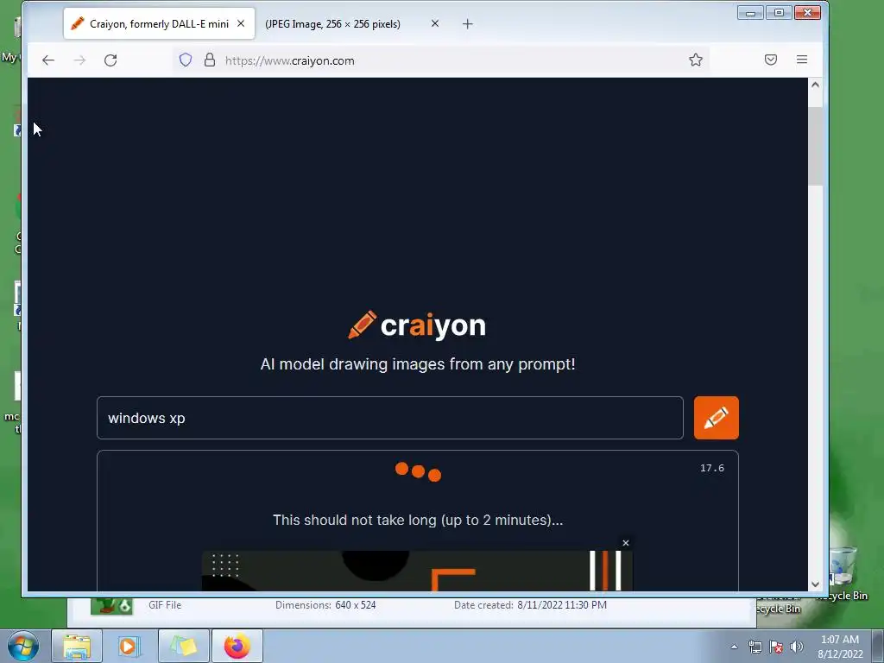Click the Dimensions 640 x 524 value

click(x=355, y=605)
